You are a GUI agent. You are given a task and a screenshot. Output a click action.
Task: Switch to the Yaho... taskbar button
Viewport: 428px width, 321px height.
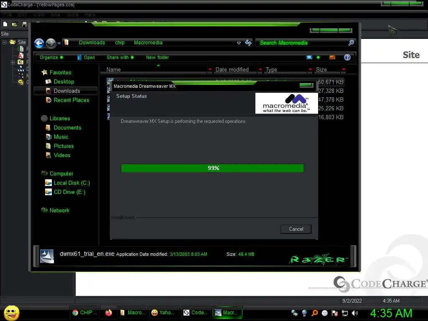click(x=163, y=313)
